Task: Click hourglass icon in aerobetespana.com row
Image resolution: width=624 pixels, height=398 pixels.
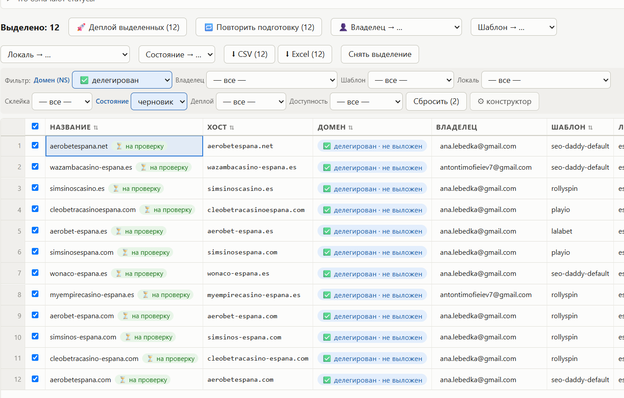Action: point(123,379)
